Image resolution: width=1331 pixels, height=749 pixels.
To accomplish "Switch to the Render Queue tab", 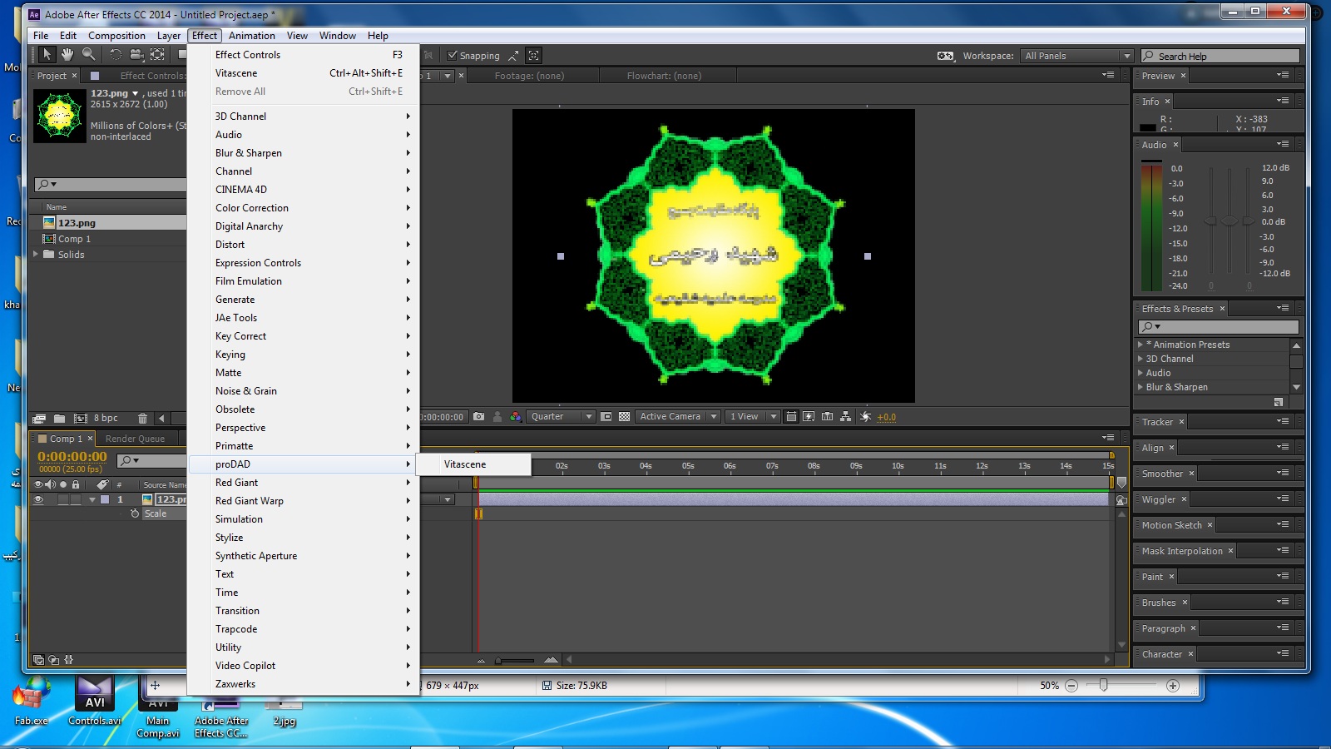I will tap(135, 439).
